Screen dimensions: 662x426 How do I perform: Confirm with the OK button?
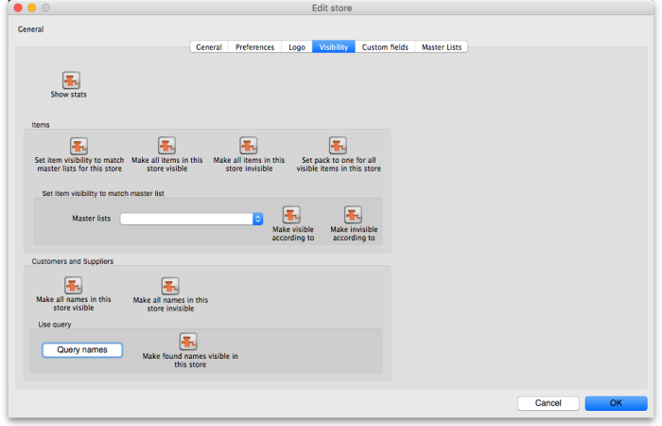[616, 402]
